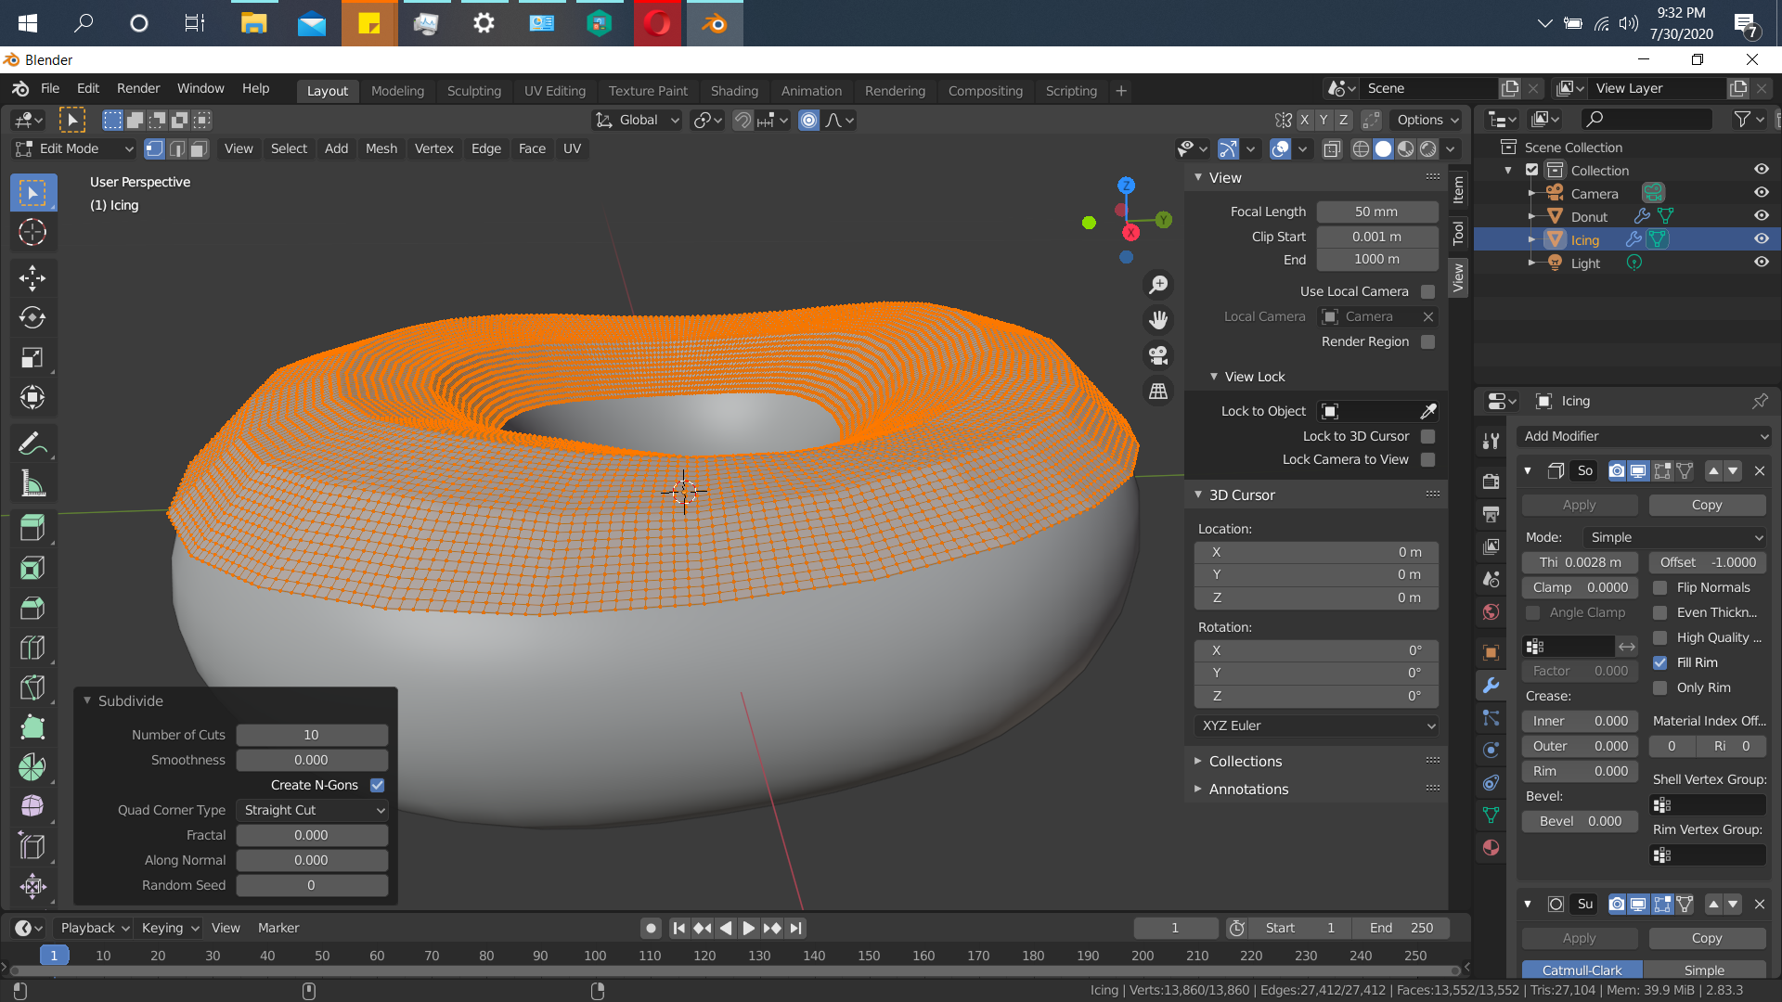Switch to face select mode
This screenshot has height=1002, width=1782.
coord(199,148)
